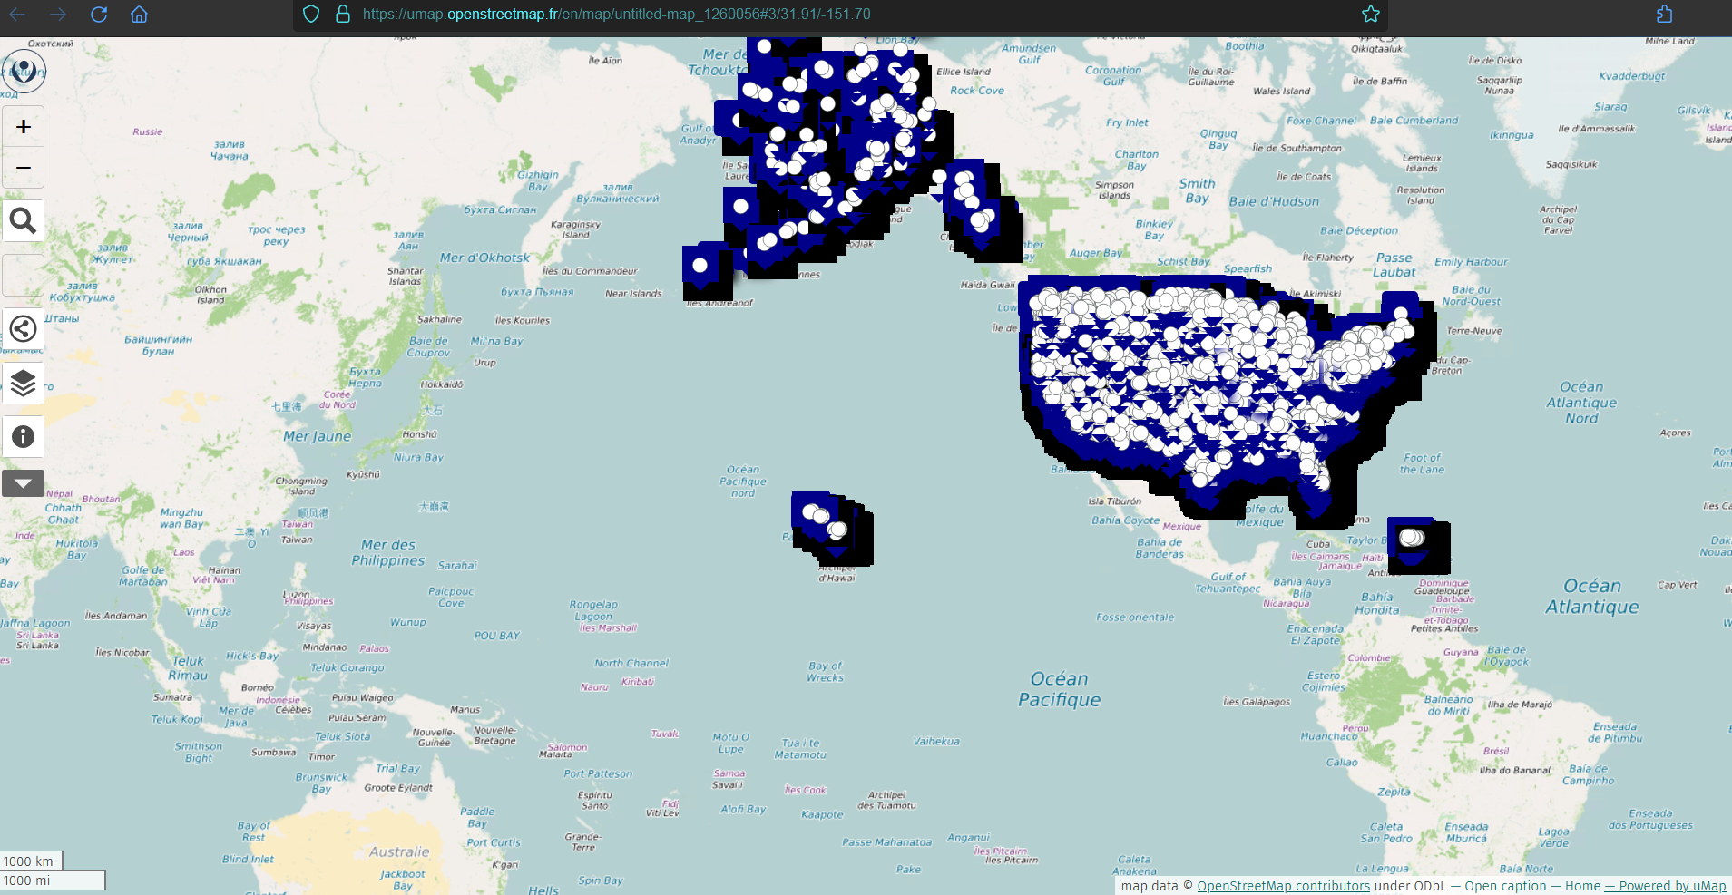Open the share and download map icon
The image size is (1732, 895).
(x=24, y=328)
